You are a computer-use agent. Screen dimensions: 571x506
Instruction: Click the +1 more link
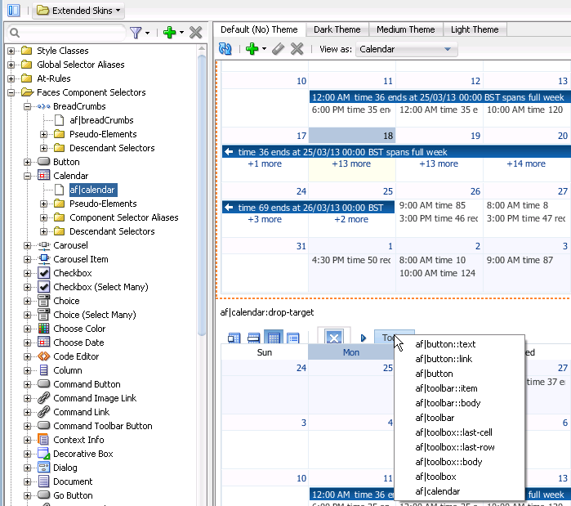[x=265, y=164]
